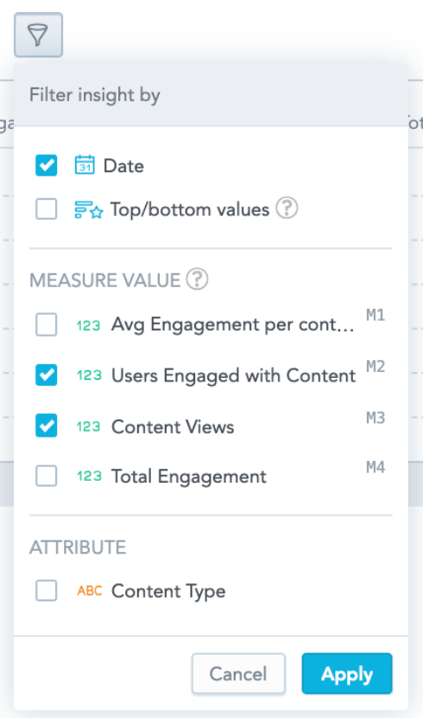
Task: Apply the selected filters
Action: coord(347,674)
